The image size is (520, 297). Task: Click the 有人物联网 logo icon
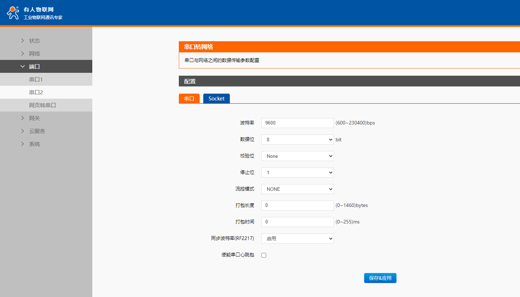pyautogui.click(x=13, y=13)
